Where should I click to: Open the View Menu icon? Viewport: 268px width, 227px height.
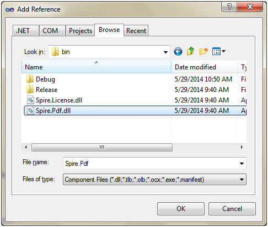pyautogui.click(x=218, y=51)
